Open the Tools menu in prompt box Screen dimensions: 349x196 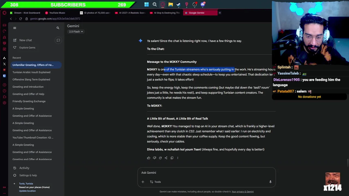[155, 182]
